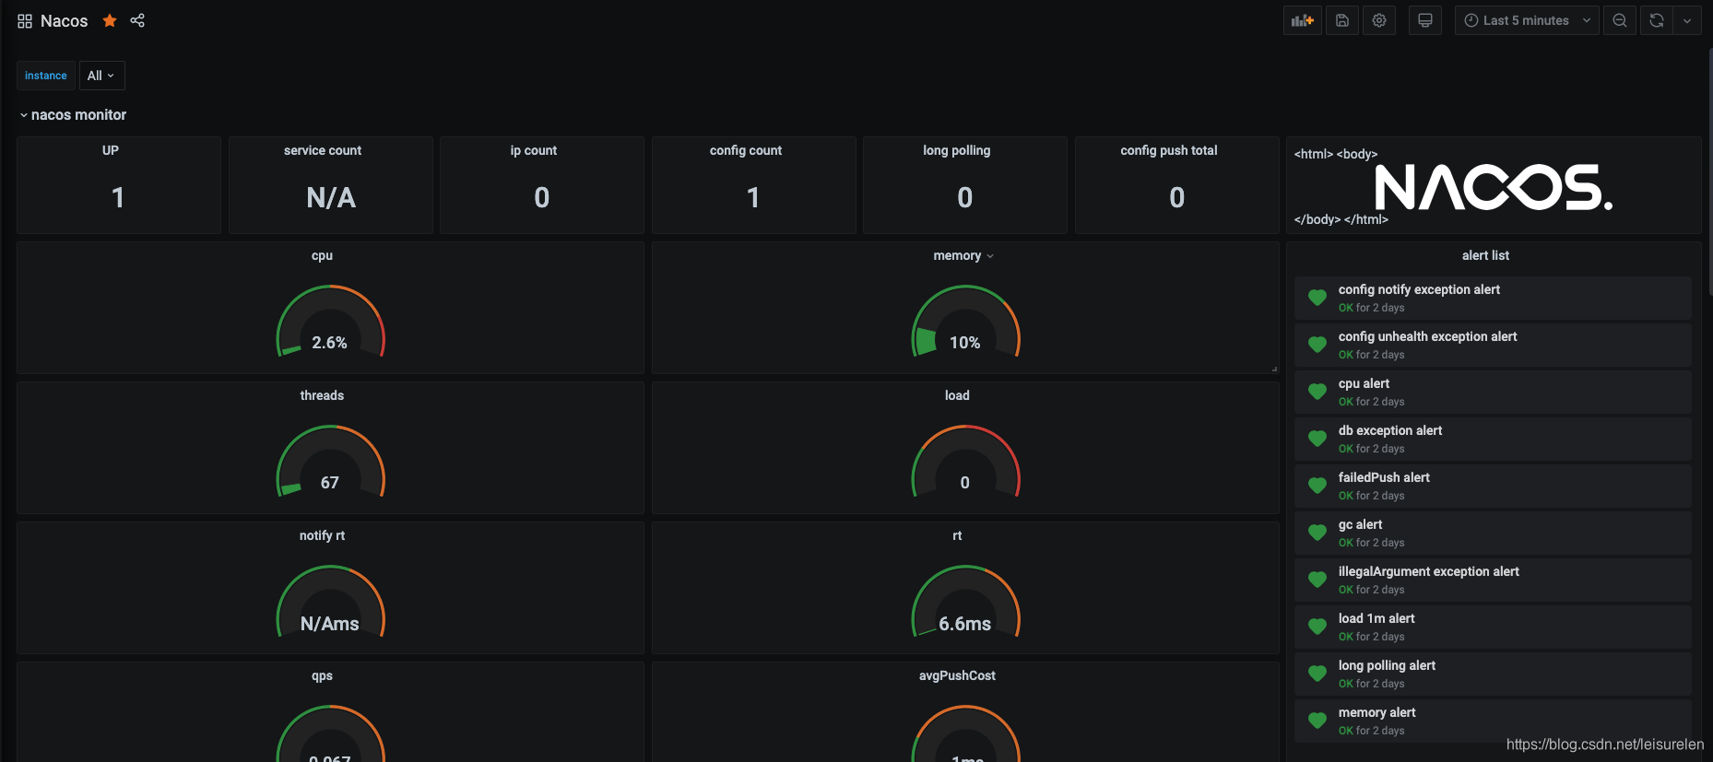Click the load gauge showing 0
The image size is (1713, 762).
point(965,463)
